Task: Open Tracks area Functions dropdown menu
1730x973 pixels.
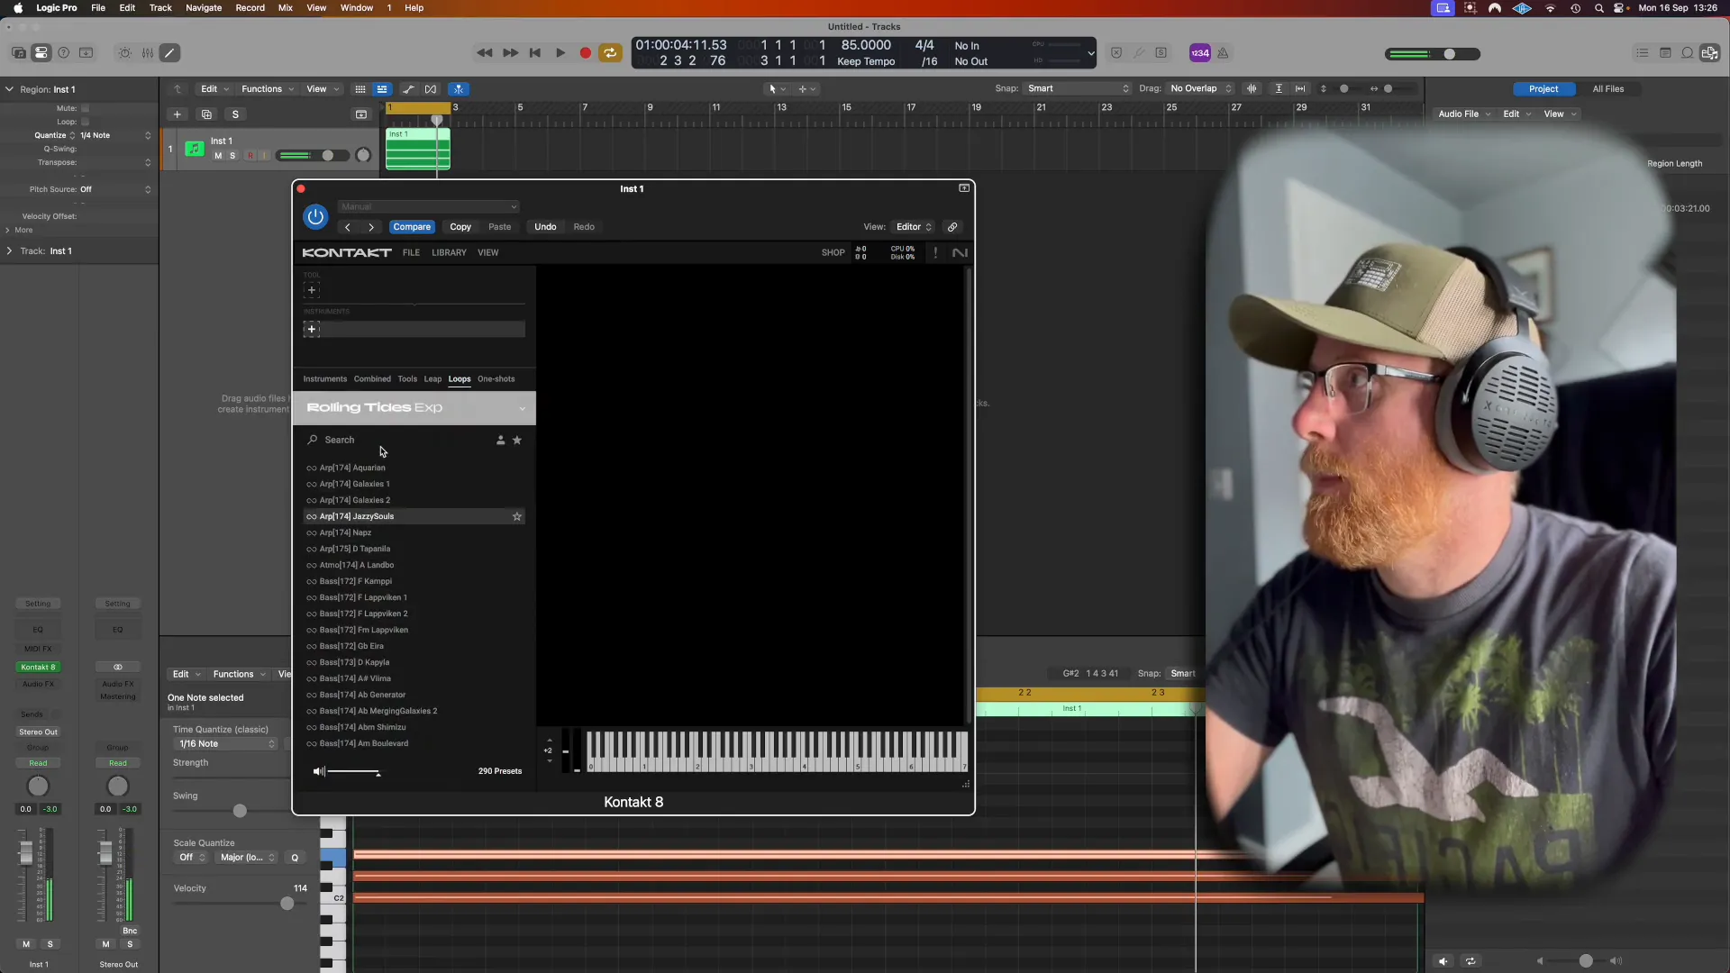Action: pos(268,89)
